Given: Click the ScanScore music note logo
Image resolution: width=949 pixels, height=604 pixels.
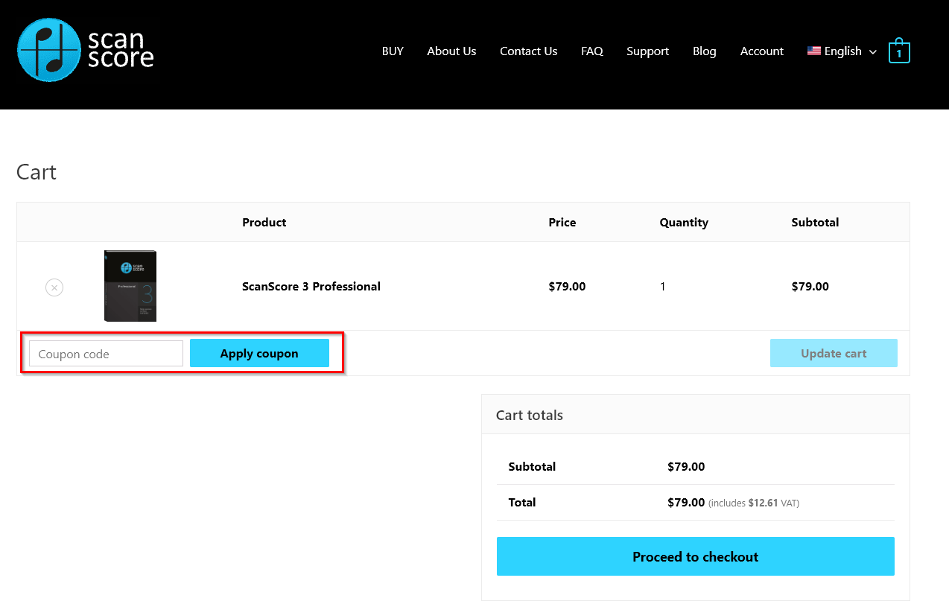Looking at the screenshot, I should pyautogui.click(x=48, y=50).
